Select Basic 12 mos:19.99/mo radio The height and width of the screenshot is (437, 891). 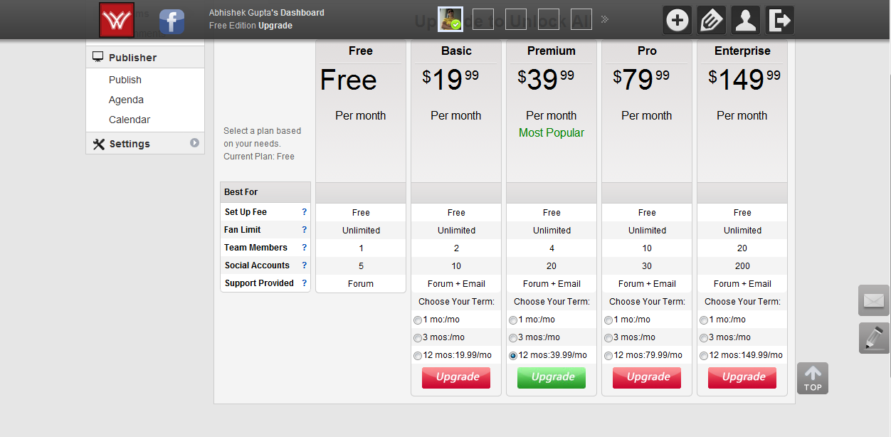[x=418, y=356]
